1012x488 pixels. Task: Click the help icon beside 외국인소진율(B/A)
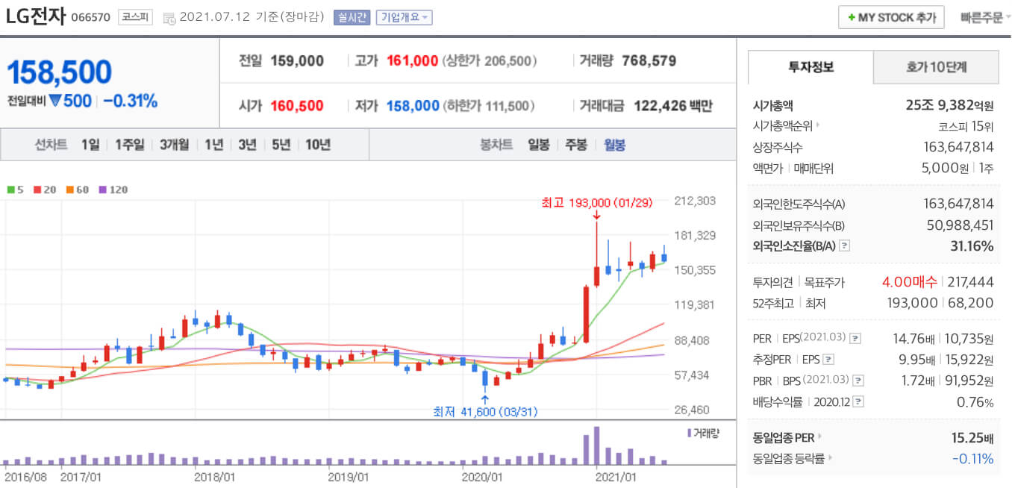click(x=844, y=245)
